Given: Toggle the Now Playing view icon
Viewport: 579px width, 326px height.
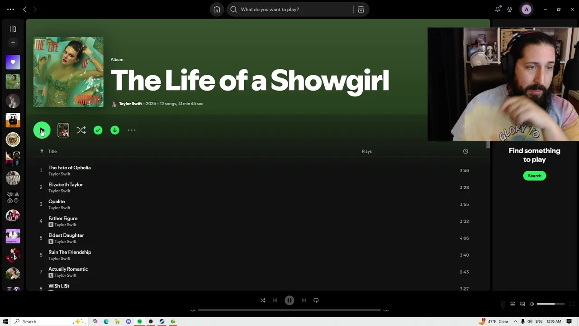Looking at the screenshot, I should [x=503, y=304].
